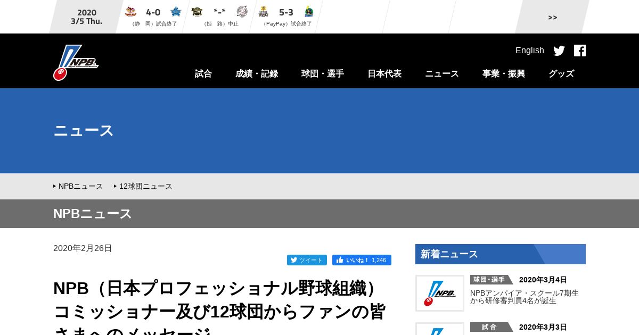Open the 試合 menu

click(203, 74)
